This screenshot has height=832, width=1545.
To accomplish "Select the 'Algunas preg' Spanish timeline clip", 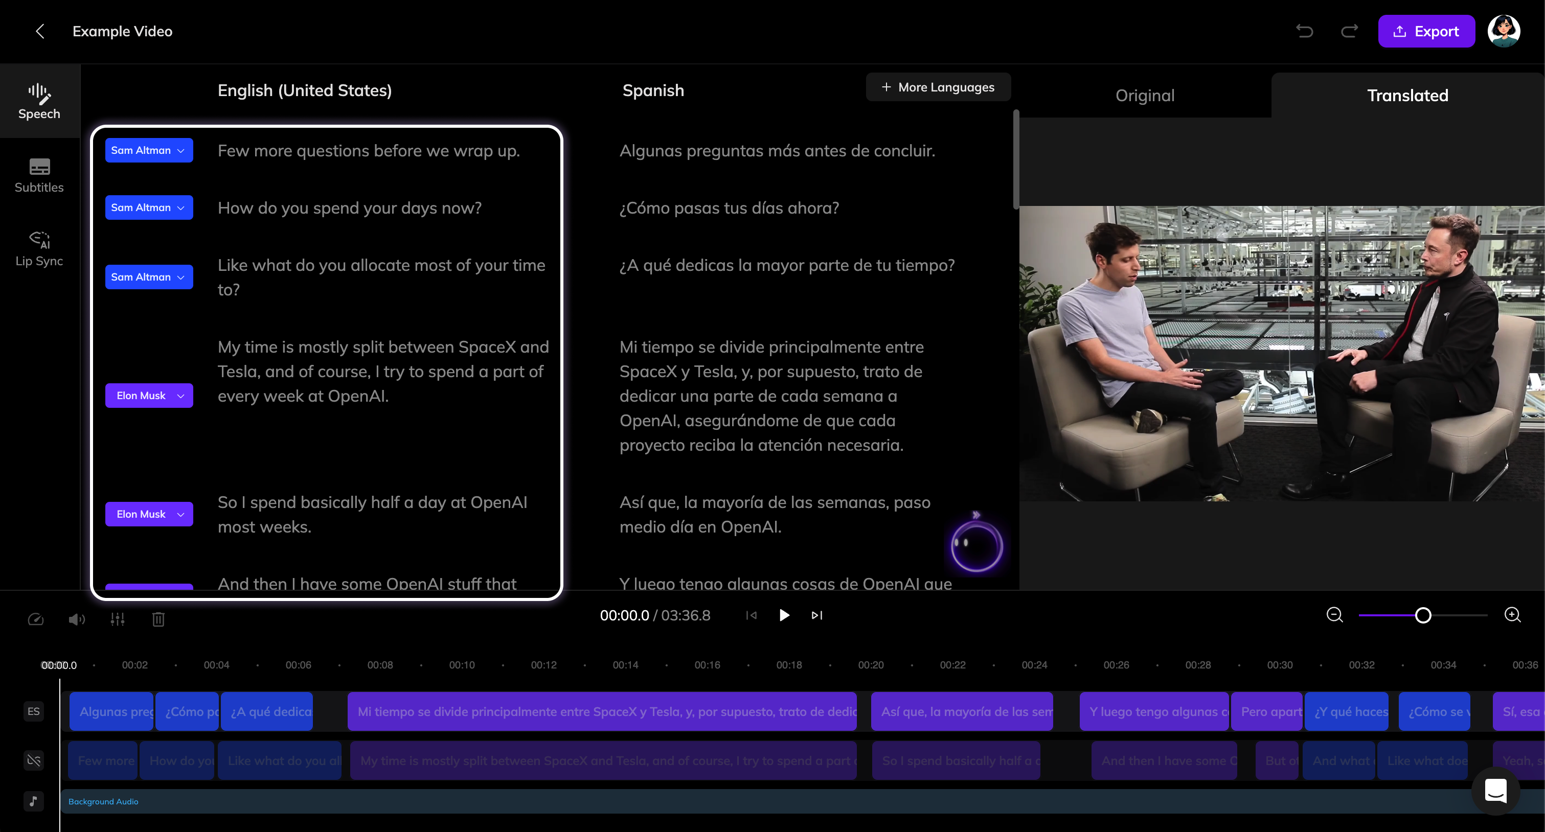I will click(111, 711).
